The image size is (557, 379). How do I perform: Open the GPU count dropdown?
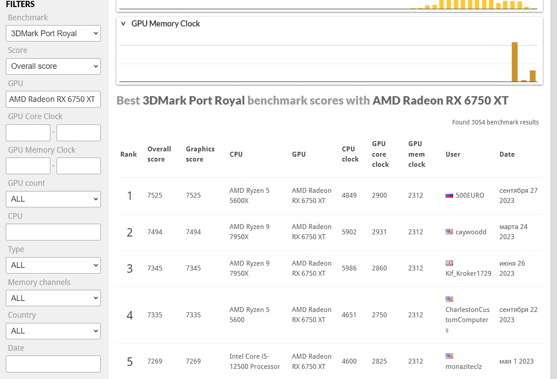click(x=53, y=199)
